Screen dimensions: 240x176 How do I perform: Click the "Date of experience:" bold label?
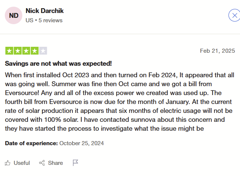[x=31, y=143]
